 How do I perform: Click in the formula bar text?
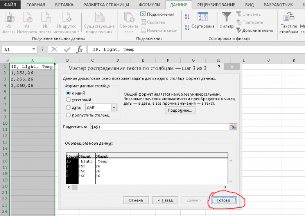(196, 49)
